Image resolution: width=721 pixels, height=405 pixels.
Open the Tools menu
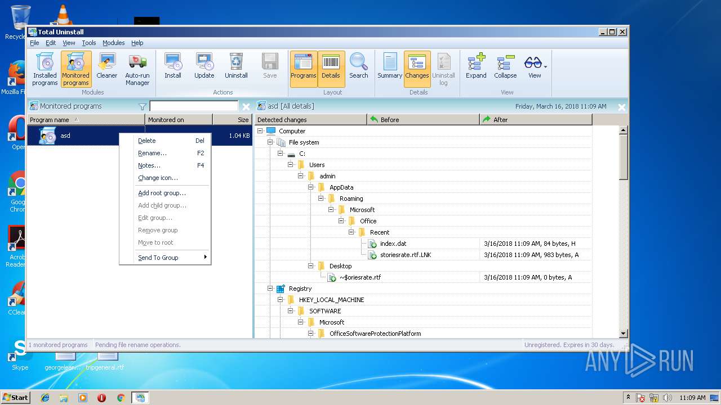[89, 43]
